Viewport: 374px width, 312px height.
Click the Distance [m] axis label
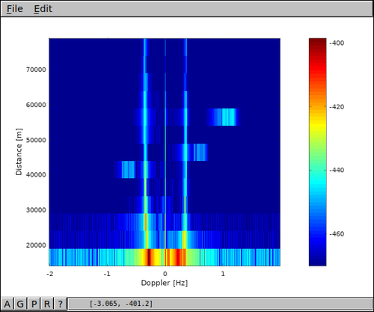click(x=19, y=152)
